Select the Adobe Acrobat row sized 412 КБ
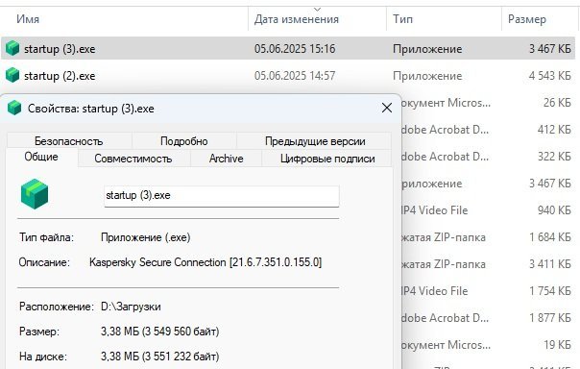 click(x=488, y=130)
